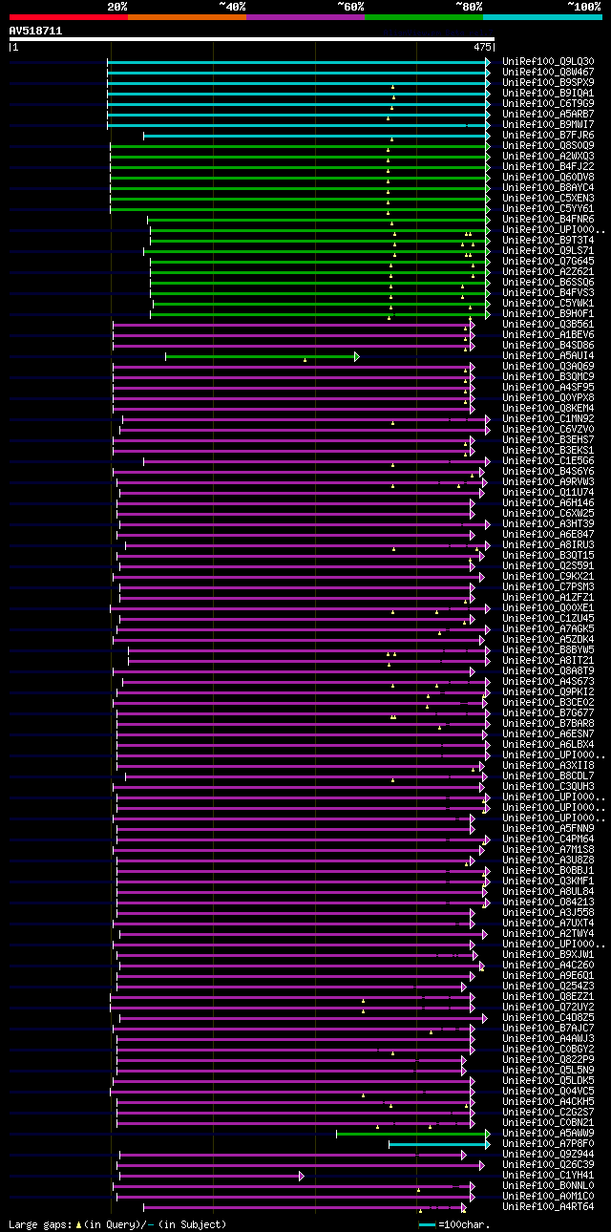Open hit UniRef100_C4D8Z5
The width and height of the screenshot is (611, 1232).
pos(548,1018)
